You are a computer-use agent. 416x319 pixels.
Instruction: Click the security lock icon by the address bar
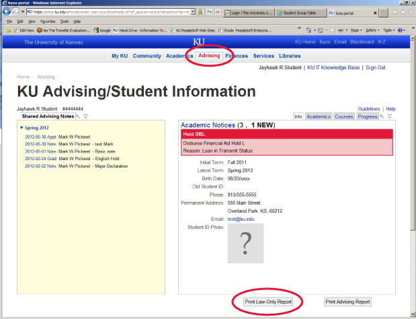[x=200, y=12]
